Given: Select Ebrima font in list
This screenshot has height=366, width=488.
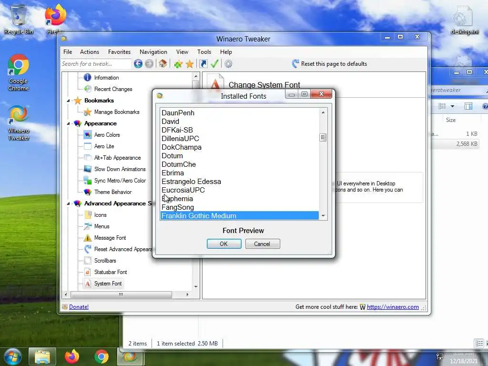Looking at the screenshot, I should 239,173.
